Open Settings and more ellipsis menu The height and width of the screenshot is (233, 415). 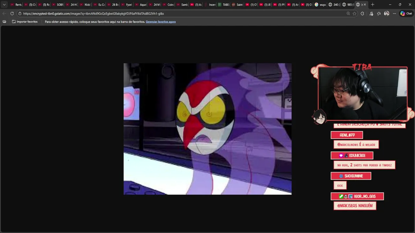point(394,14)
